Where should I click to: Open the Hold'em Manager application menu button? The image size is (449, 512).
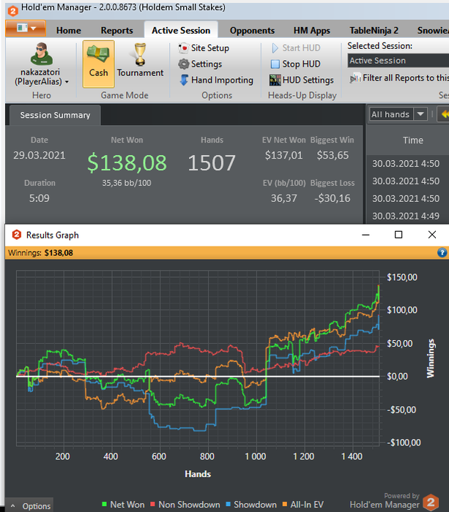tap(26, 29)
